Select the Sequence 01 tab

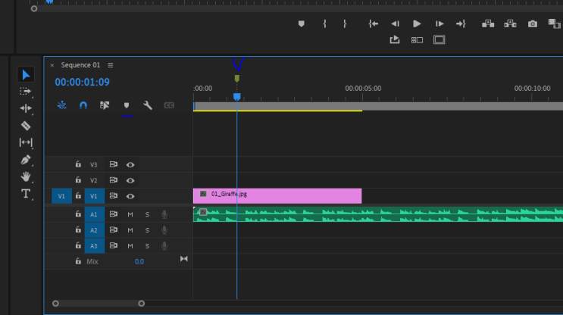[80, 65]
